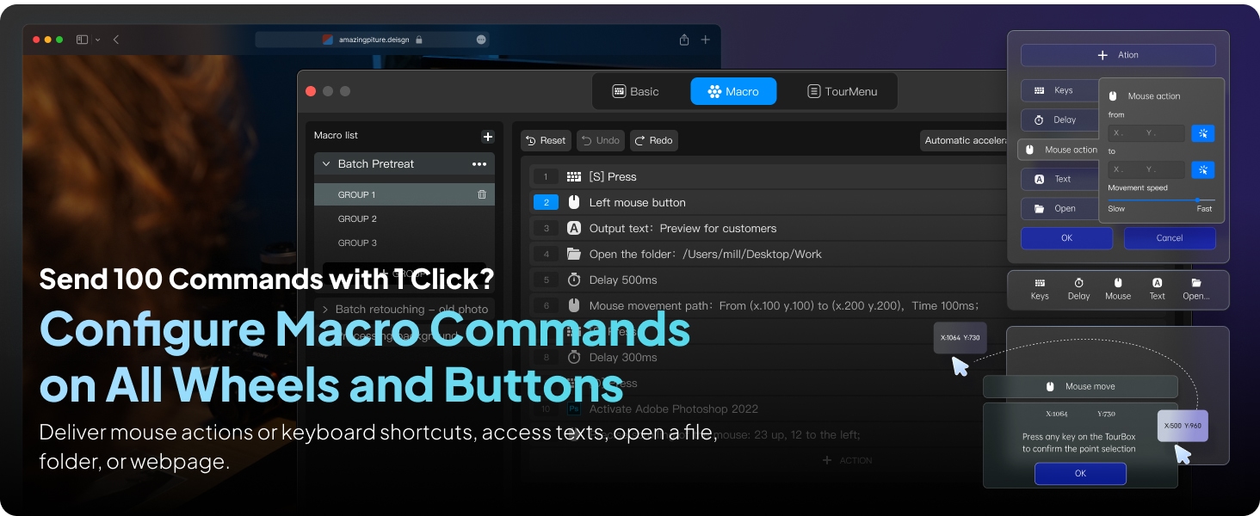The height and width of the screenshot is (516, 1260).
Task: Expand Batch retouching – old photo
Action: click(325, 310)
